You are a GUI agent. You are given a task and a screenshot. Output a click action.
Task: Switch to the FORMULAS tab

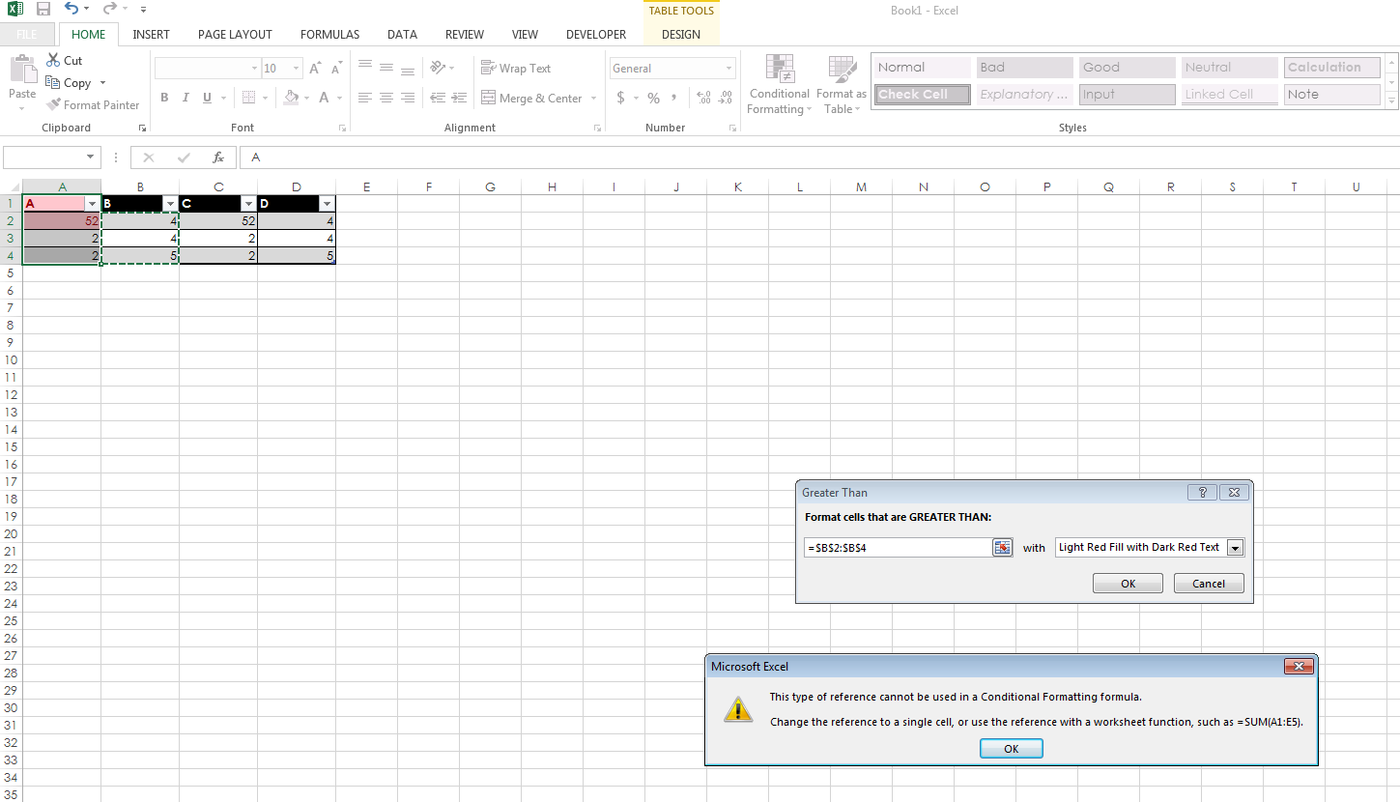pyautogui.click(x=329, y=34)
